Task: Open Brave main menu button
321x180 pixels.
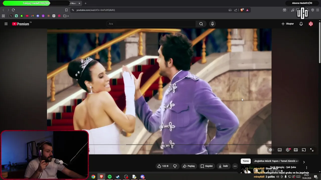Action: 318,10
